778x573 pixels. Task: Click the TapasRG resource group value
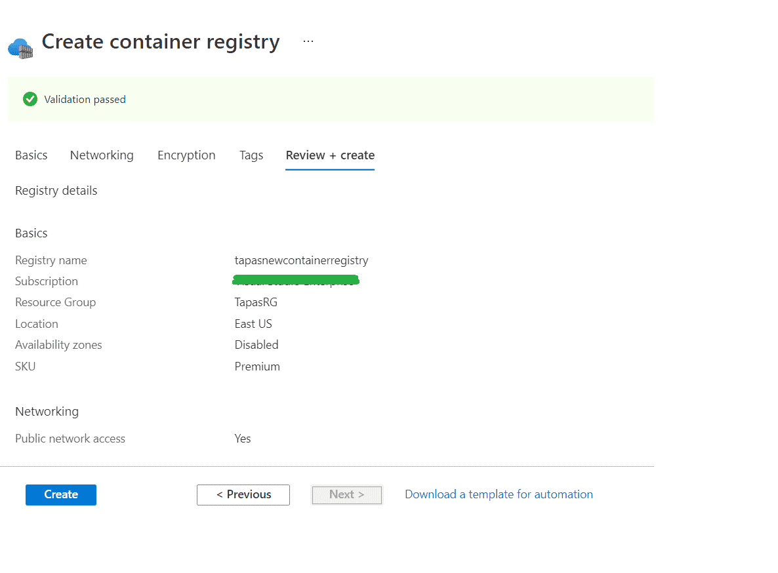[x=256, y=302]
